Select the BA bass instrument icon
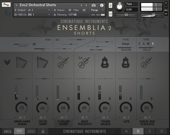This screenshot has height=135, width=170. [x=84, y=62]
